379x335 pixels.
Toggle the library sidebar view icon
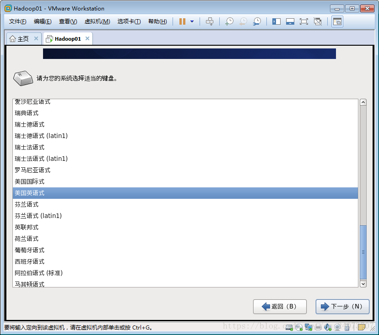point(276,21)
